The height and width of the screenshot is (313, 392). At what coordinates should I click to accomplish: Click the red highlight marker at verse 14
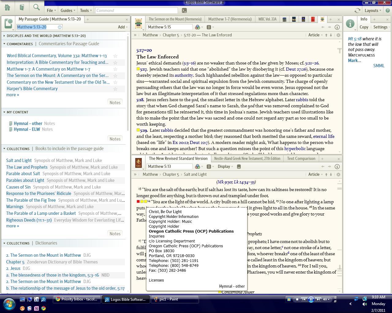[138, 202]
